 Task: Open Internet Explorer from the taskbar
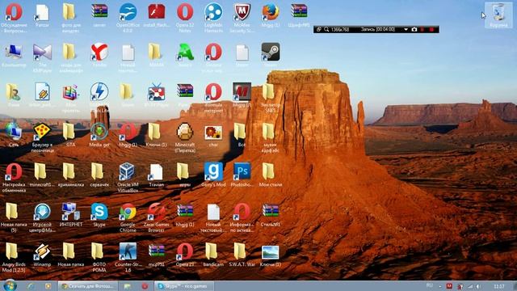tap(31, 286)
